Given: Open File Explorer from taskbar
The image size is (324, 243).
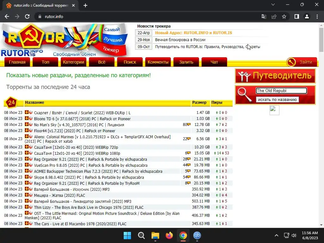Looking at the screenshot, I should pos(155,235).
